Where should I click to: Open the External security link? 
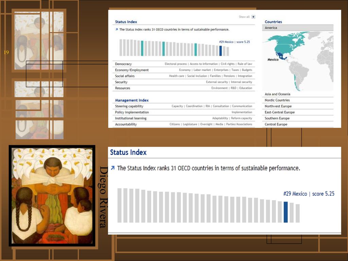click(x=217, y=82)
